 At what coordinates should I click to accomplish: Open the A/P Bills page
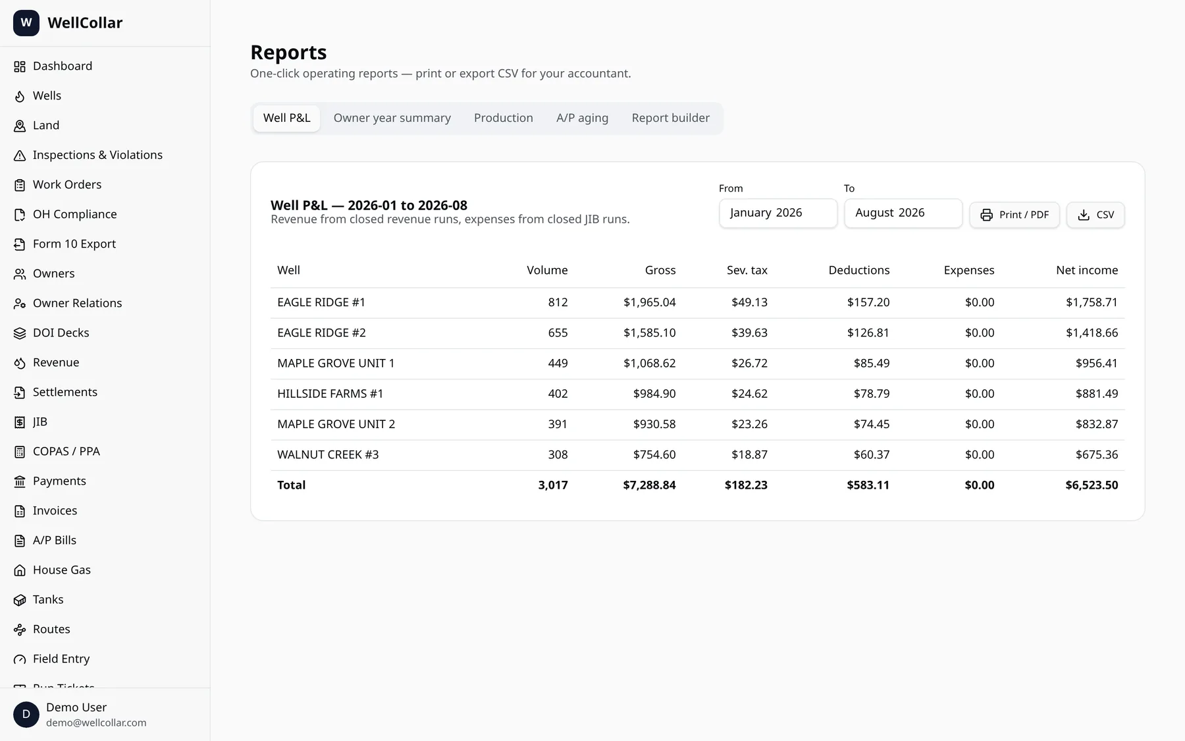point(55,540)
